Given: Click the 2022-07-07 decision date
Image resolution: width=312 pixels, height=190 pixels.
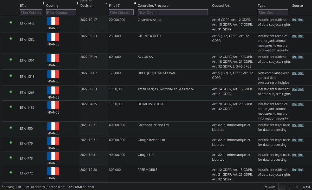Looking at the screenshot, I should click(x=88, y=73).
